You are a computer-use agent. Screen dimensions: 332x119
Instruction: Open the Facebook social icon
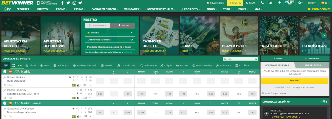[x=62, y=3]
